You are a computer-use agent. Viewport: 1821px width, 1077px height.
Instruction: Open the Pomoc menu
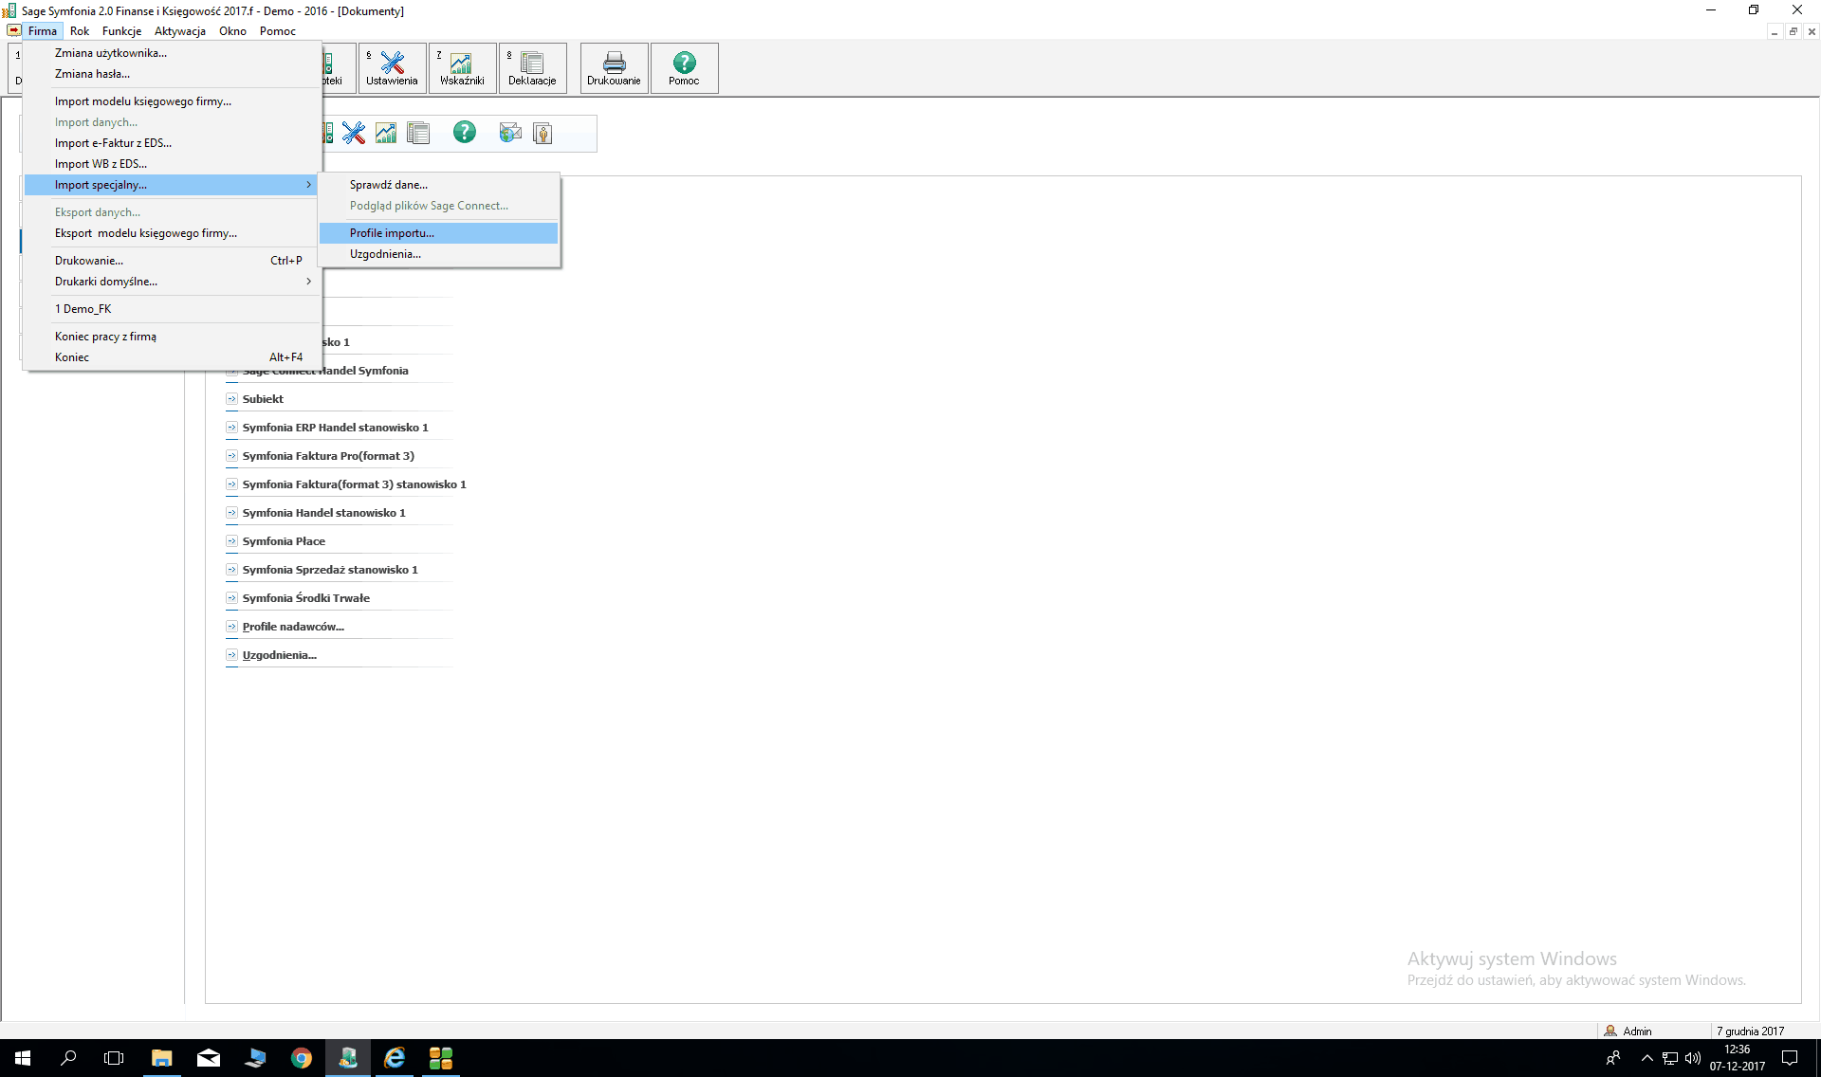tap(278, 31)
